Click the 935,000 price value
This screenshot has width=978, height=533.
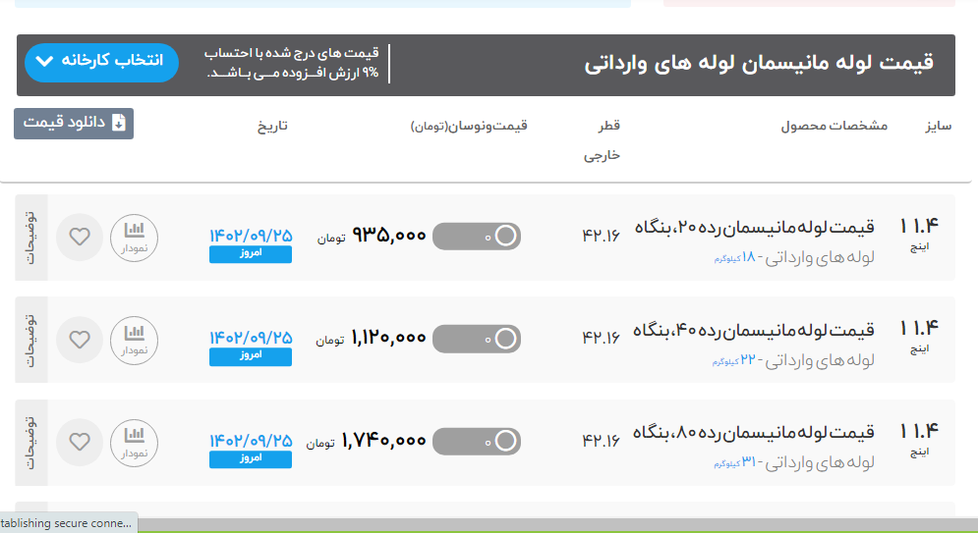click(389, 237)
